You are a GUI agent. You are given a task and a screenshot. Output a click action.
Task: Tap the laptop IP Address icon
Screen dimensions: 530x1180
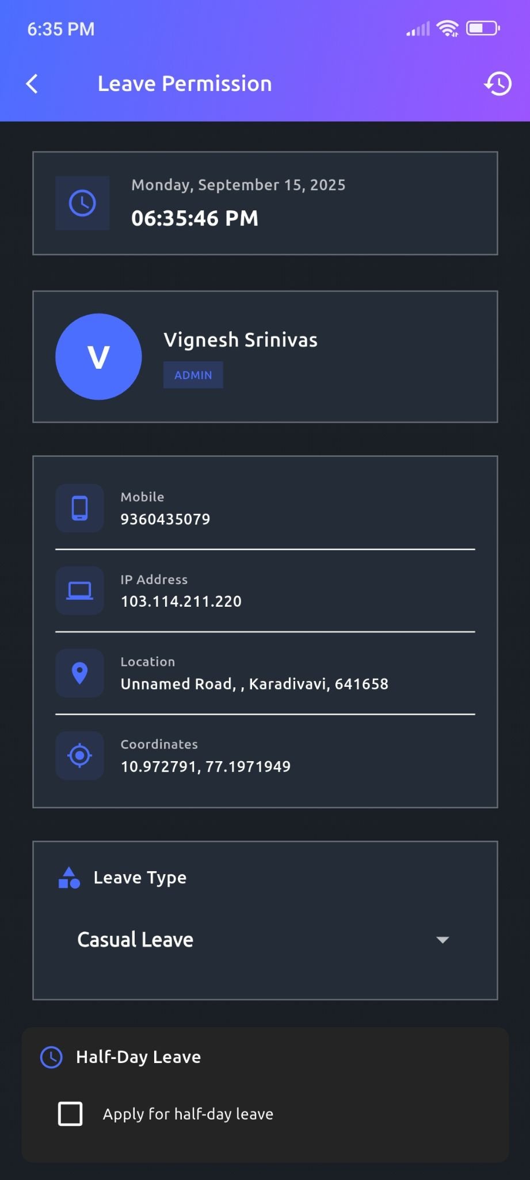pyautogui.click(x=79, y=591)
